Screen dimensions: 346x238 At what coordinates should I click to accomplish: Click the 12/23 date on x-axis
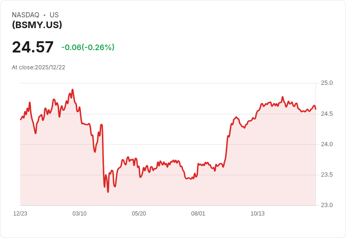click(20, 214)
